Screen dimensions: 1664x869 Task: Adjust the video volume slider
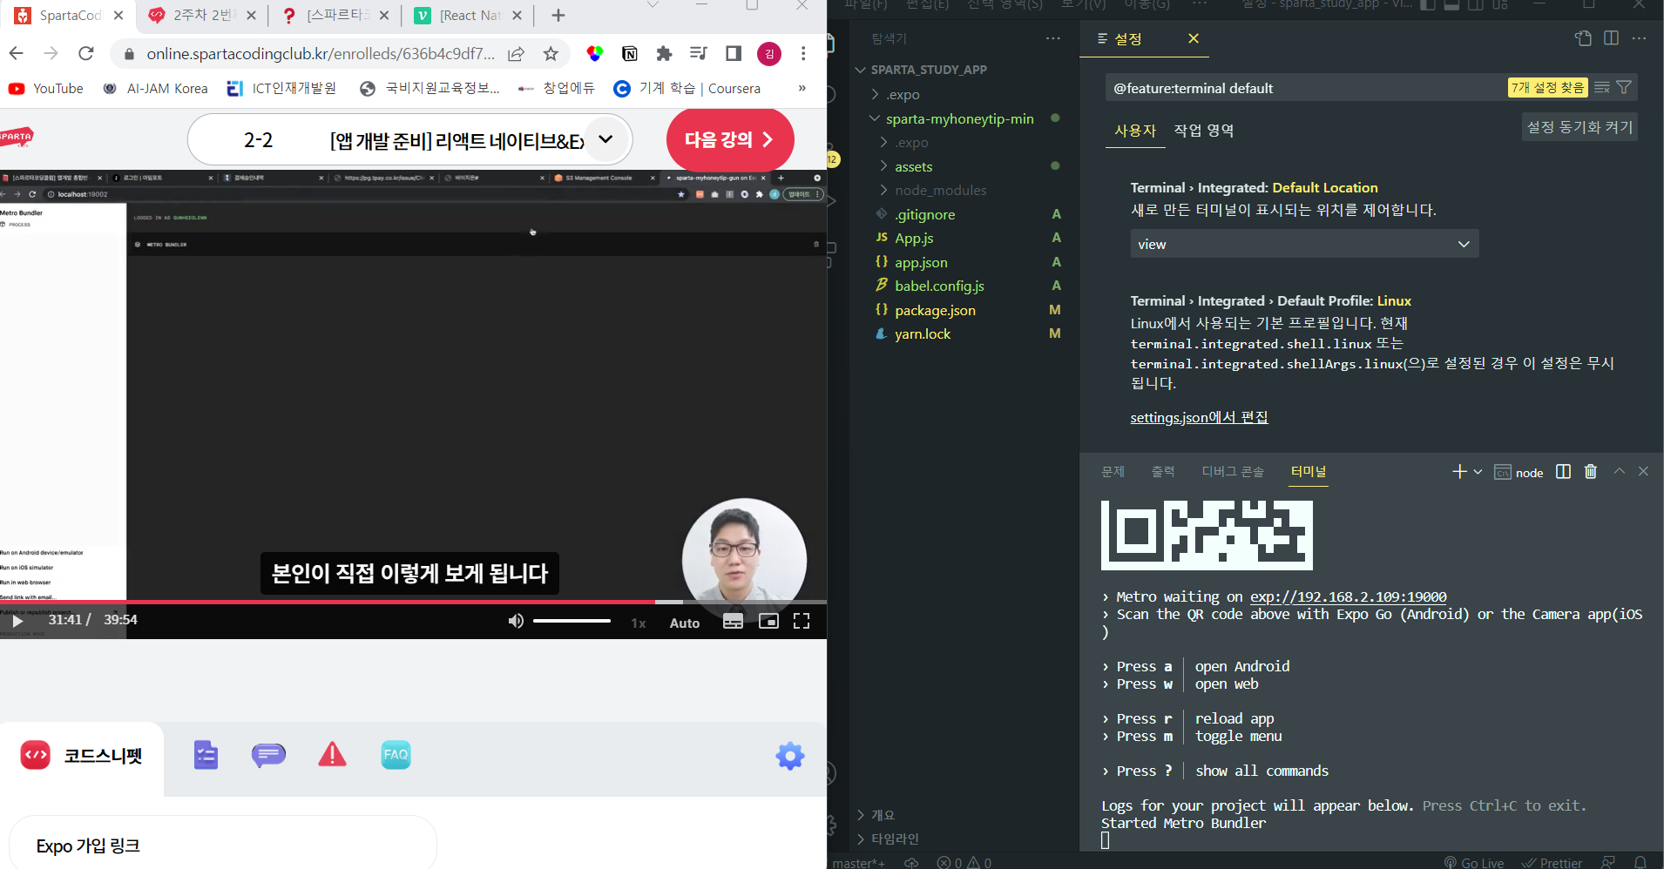[x=572, y=621]
